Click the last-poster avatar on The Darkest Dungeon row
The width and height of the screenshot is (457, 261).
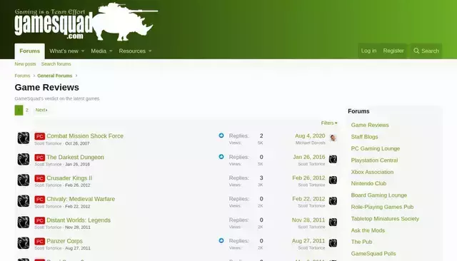click(x=333, y=159)
